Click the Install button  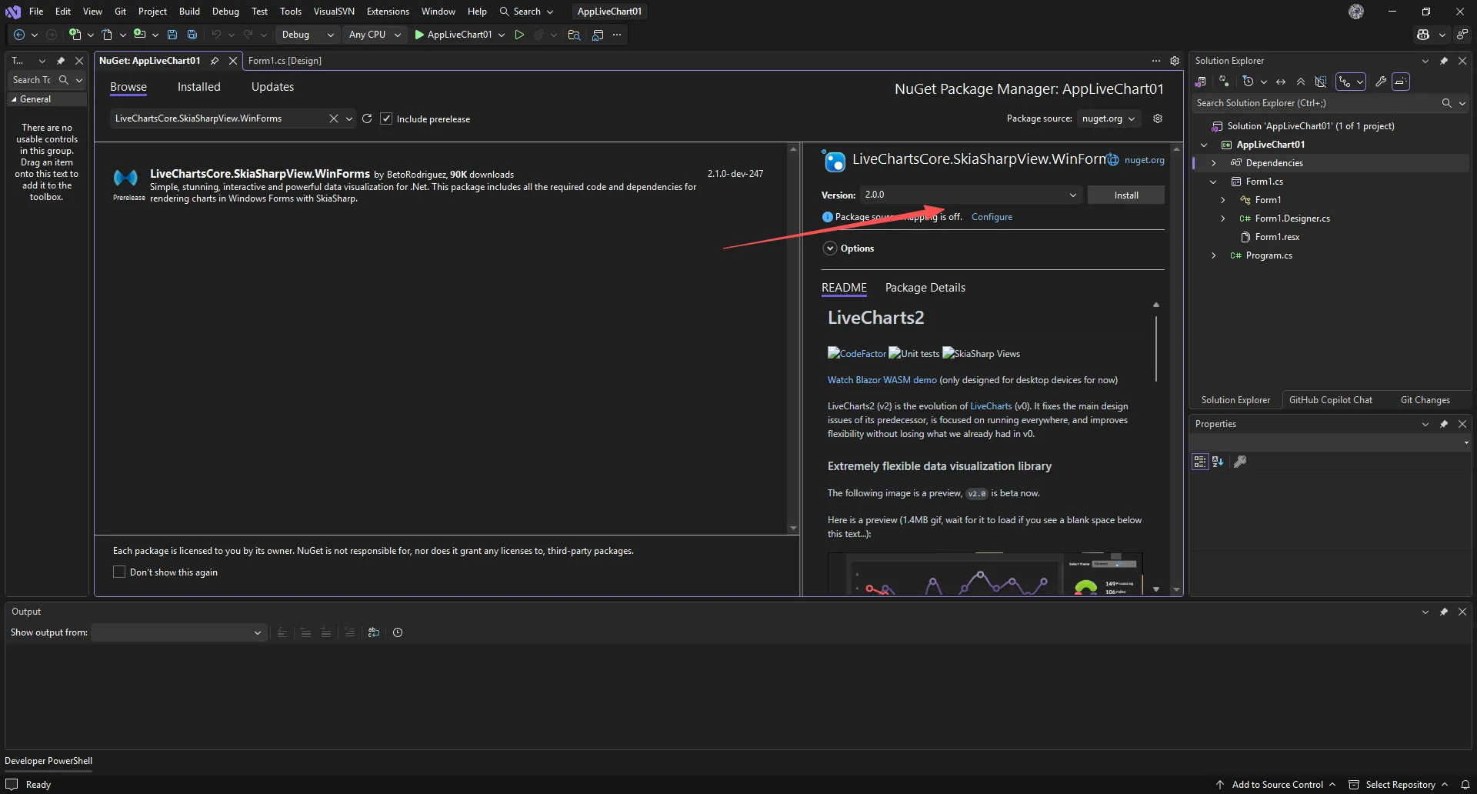[1125, 195]
